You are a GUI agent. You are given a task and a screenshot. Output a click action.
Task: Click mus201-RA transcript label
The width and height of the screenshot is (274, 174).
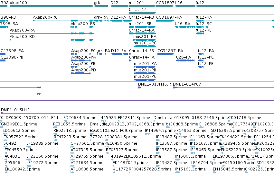145,37
